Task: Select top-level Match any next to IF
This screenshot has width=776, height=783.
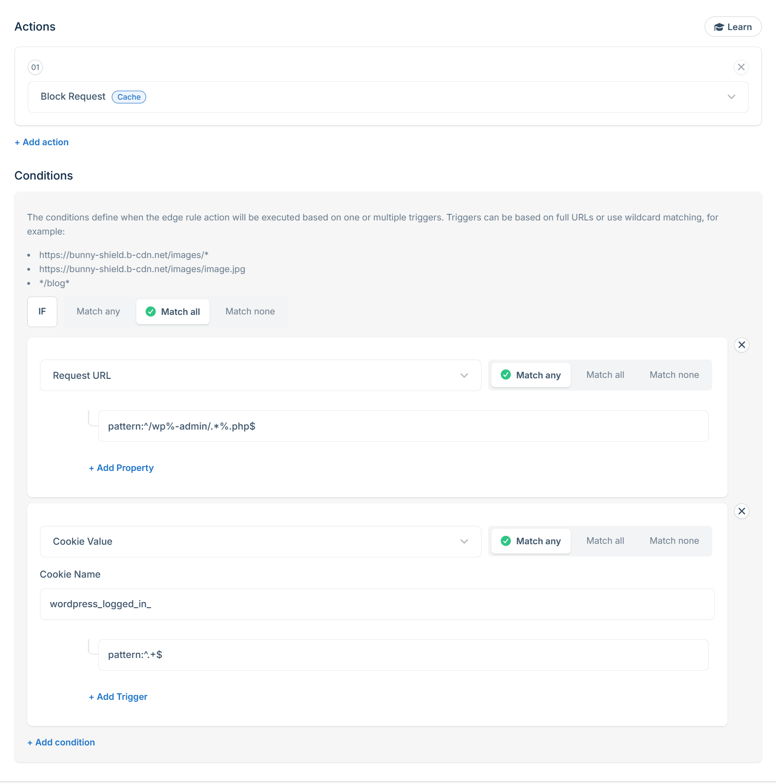Action: tap(98, 312)
